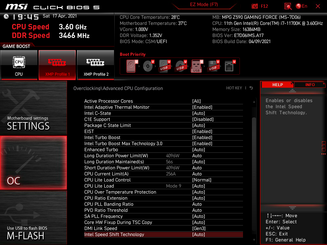
Task: Click the date Sat 17 Apr, 2021
Action: (x=60, y=16)
